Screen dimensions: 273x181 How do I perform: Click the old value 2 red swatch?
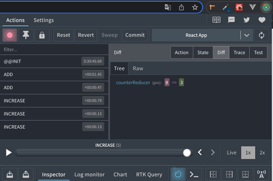point(167,82)
